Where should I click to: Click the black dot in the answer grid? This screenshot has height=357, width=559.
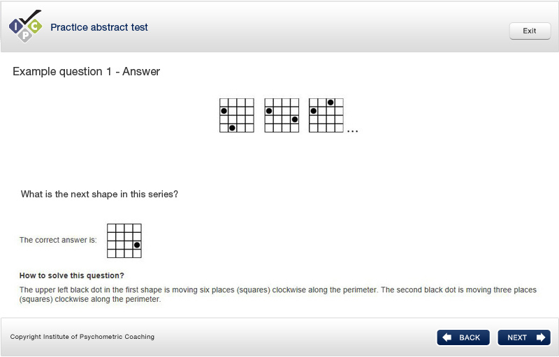[137, 245]
